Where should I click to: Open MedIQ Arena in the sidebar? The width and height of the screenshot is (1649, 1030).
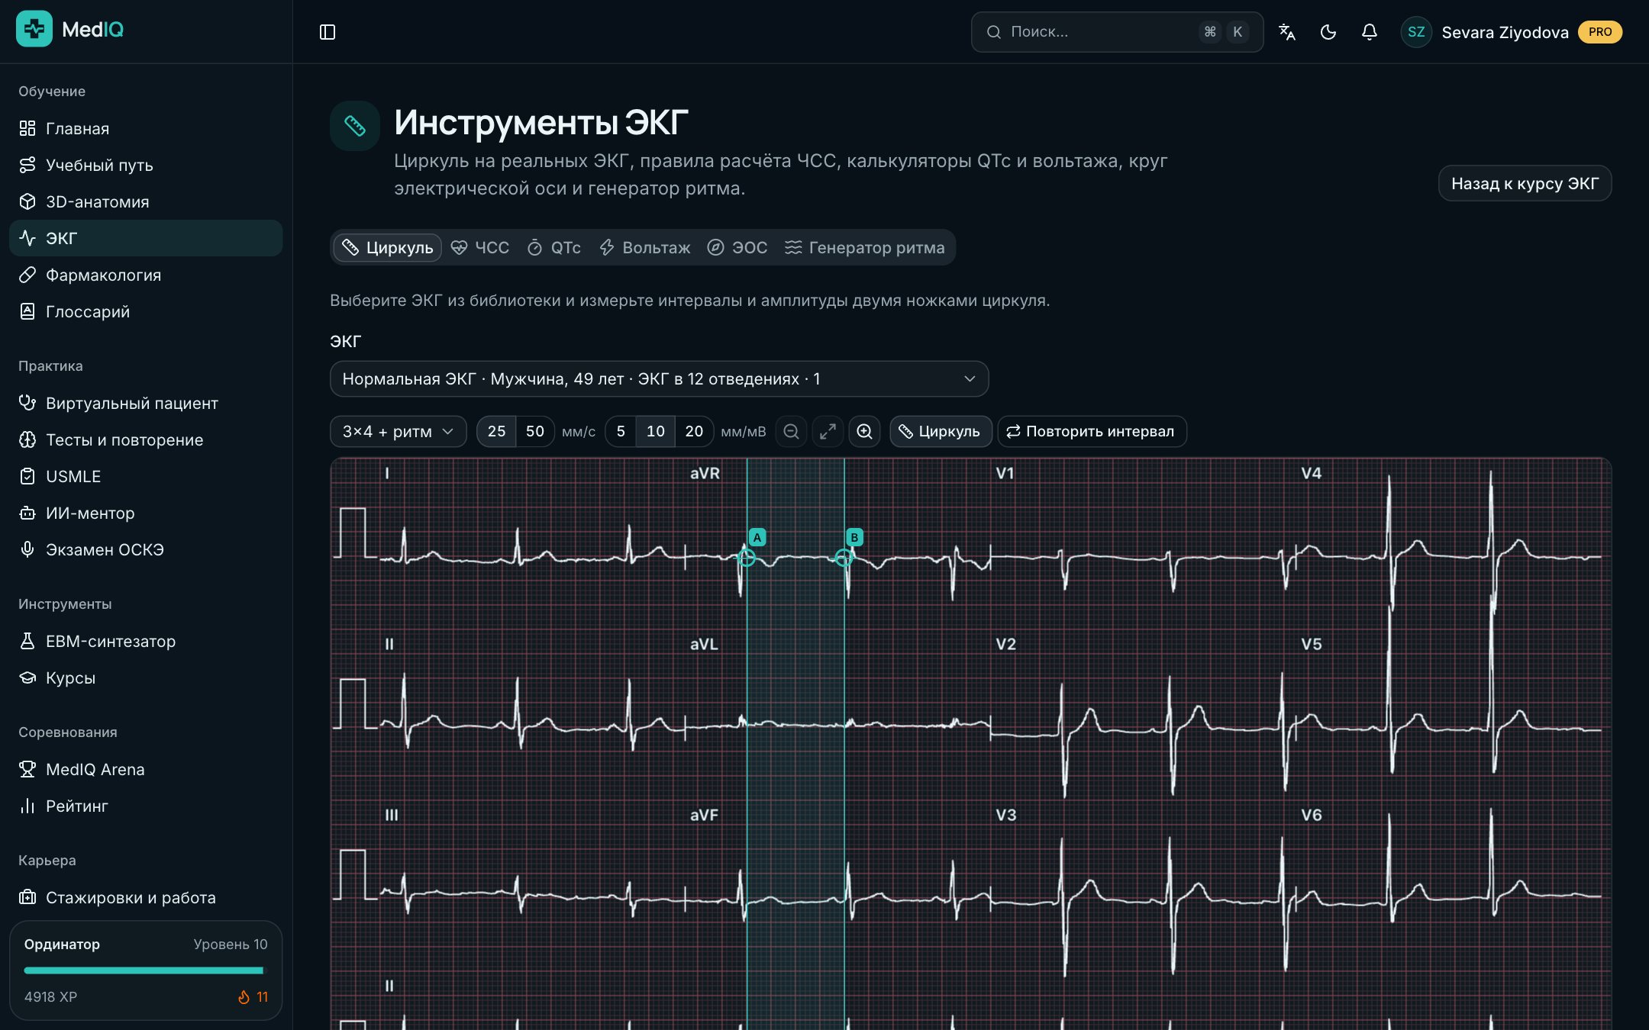[x=146, y=769]
